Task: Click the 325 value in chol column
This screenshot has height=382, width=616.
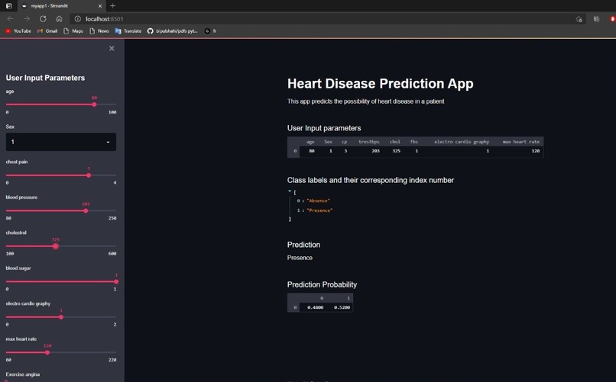Action: pyautogui.click(x=397, y=151)
